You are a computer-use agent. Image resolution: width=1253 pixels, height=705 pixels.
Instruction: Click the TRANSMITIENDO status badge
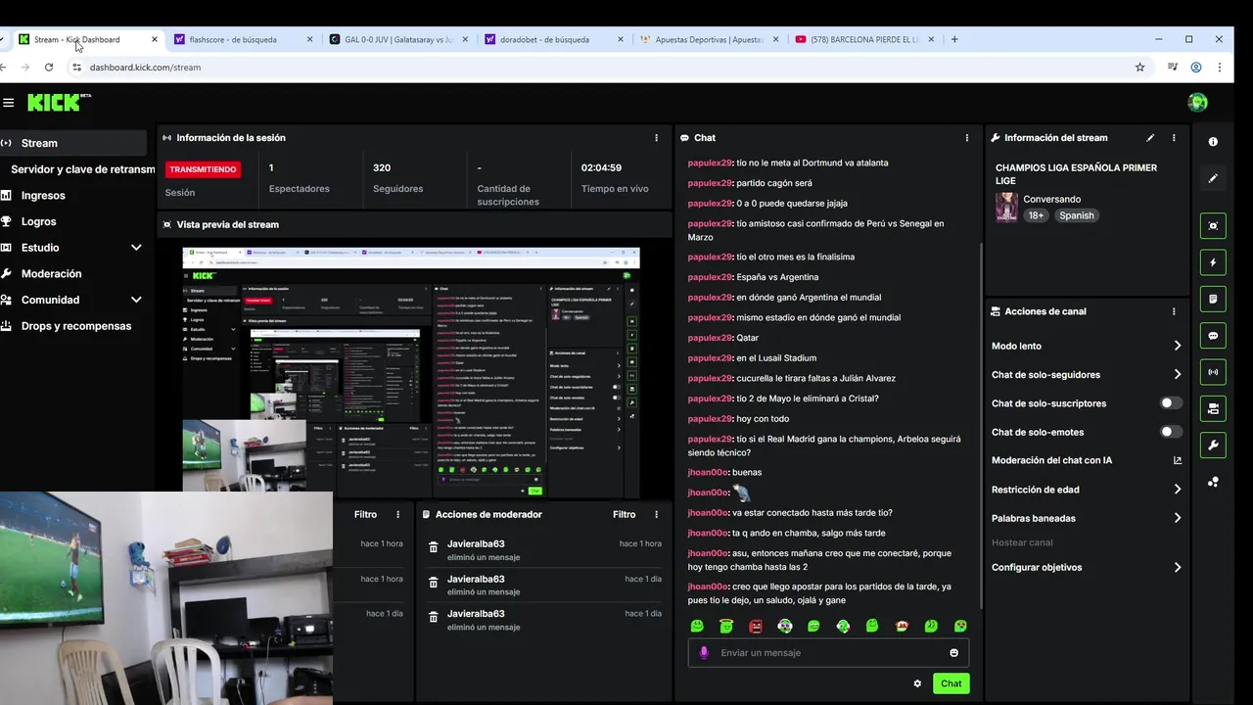[203, 169]
